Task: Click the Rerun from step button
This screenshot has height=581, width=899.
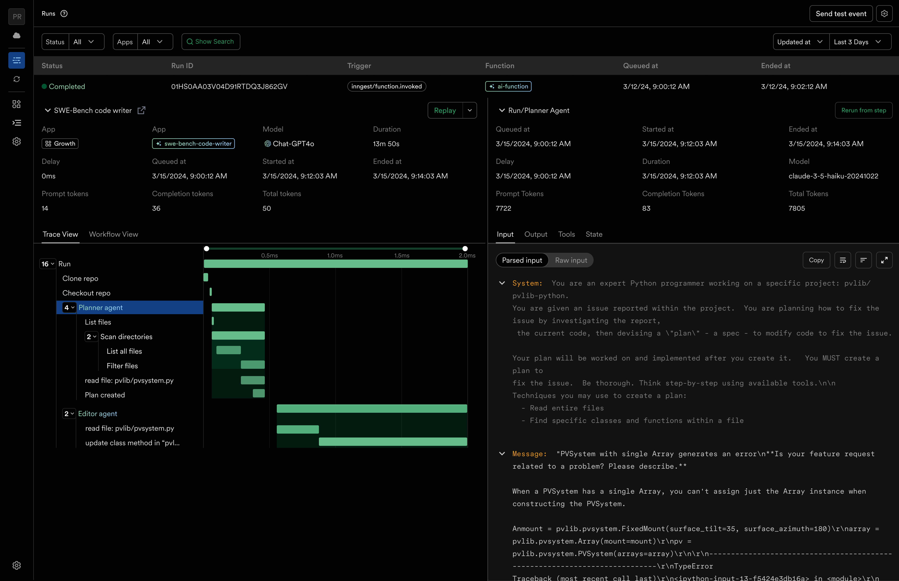Action: click(864, 110)
